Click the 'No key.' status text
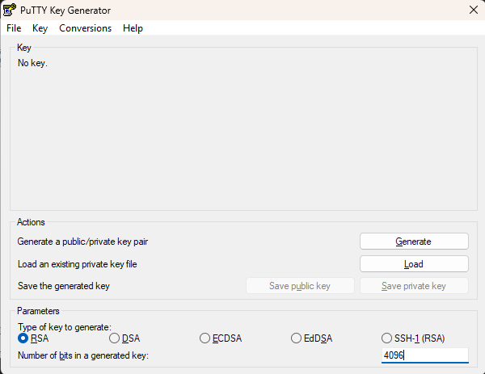This screenshot has width=485, height=374. tap(32, 63)
